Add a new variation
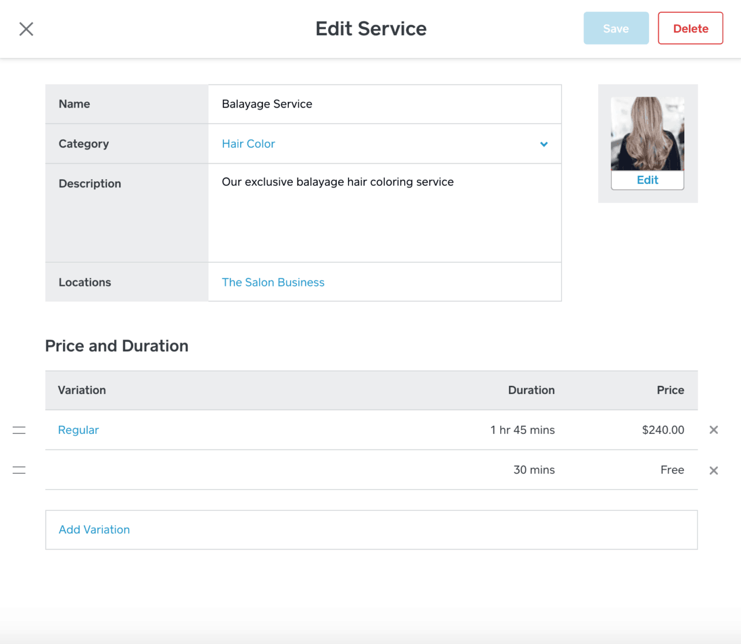The width and height of the screenshot is (741, 644). point(94,529)
